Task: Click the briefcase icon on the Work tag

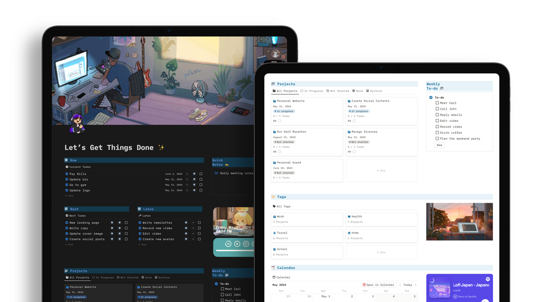Action: [275, 216]
